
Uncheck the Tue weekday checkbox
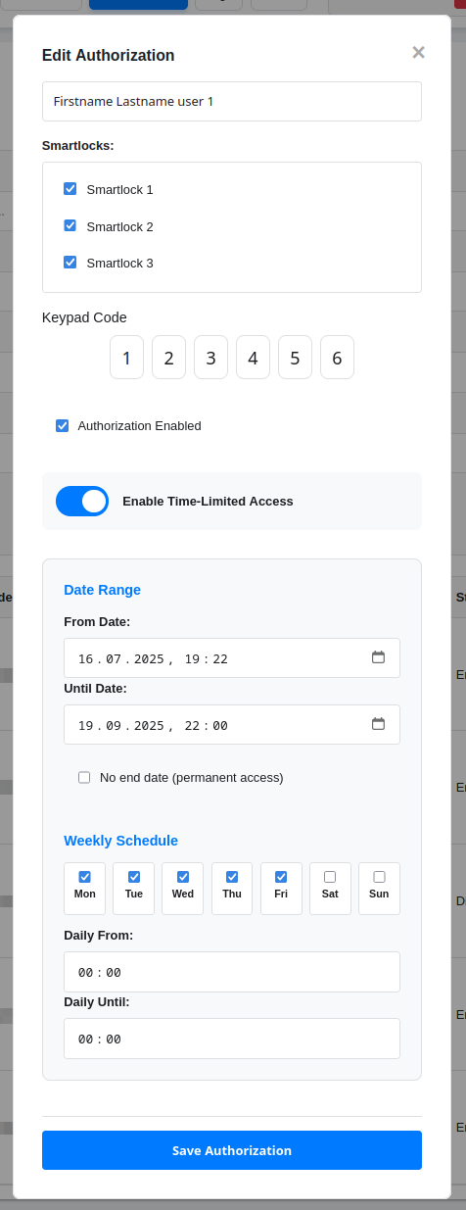pyautogui.click(x=134, y=877)
